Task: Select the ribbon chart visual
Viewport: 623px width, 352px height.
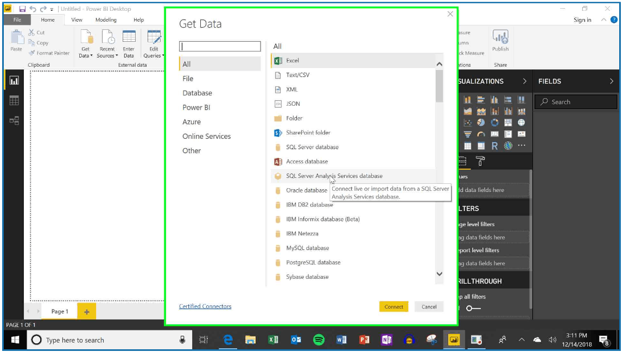Action: click(522, 111)
